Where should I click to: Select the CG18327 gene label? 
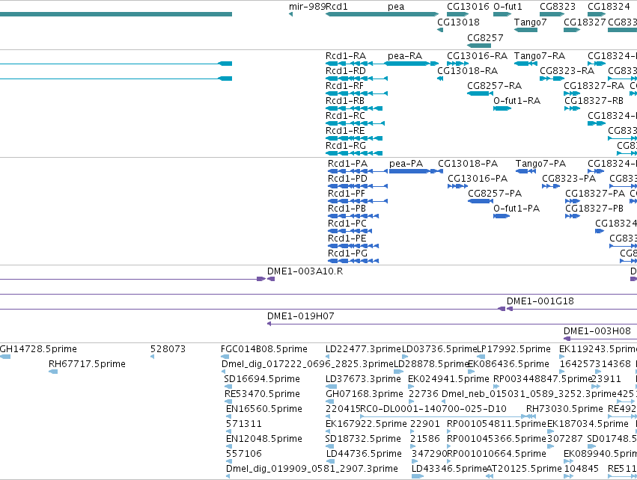(585, 22)
